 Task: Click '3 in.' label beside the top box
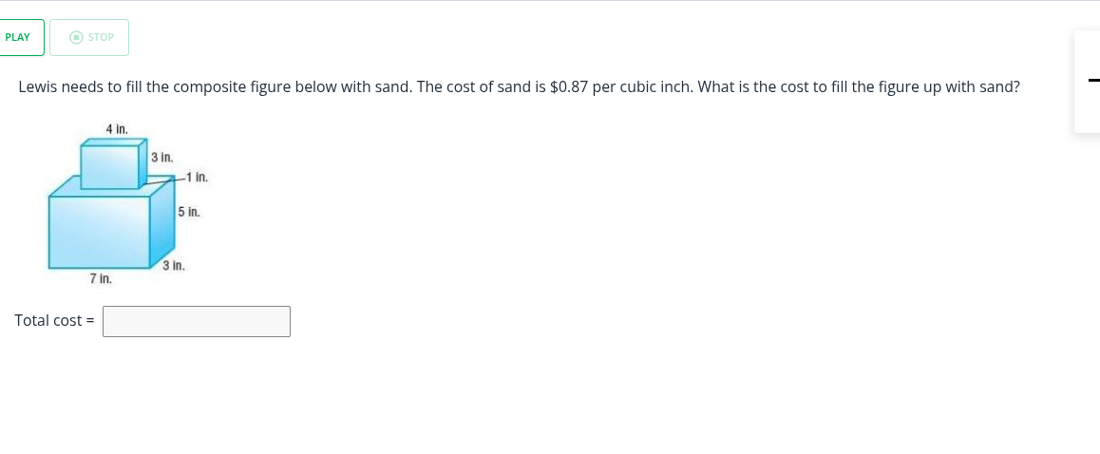coord(162,157)
